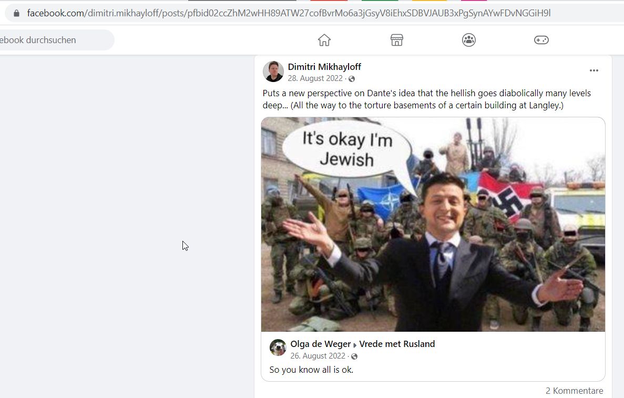Open the 26. August 2022 shared post timestamp

[x=318, y=356]
